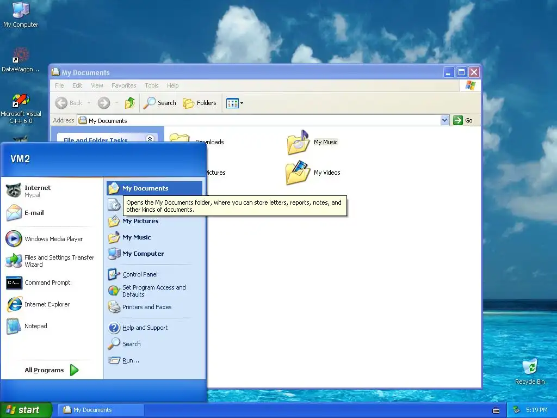Open My Music in Start menu
The height and width of the screenshot is (418, 557).
click(154, 237)
